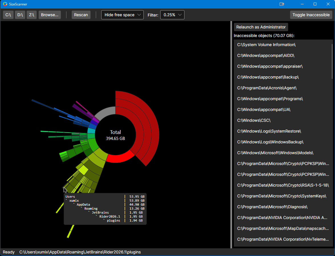Click the Total 394.65 GB center circle

tap(115, 135)
